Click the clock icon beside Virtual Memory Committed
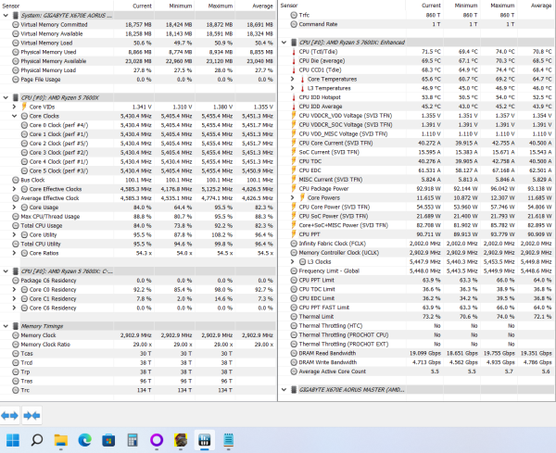Screen dimensions: 556x453 coord(15,24)
